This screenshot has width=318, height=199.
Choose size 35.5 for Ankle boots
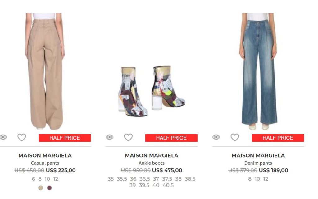[122, 179]
